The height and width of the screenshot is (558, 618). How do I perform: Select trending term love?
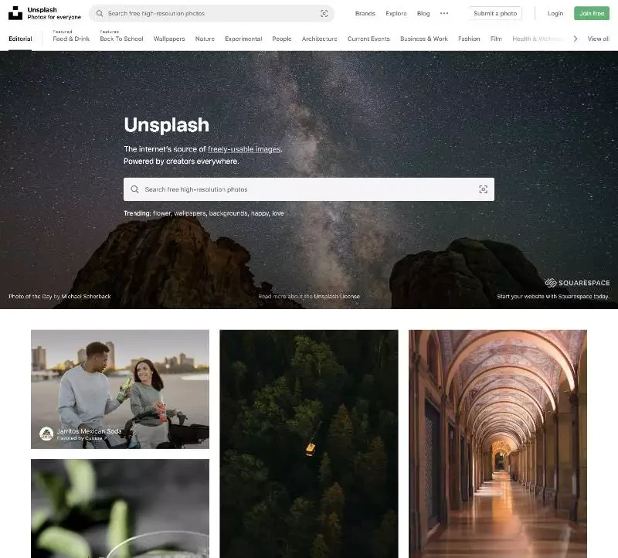point(278,213)
